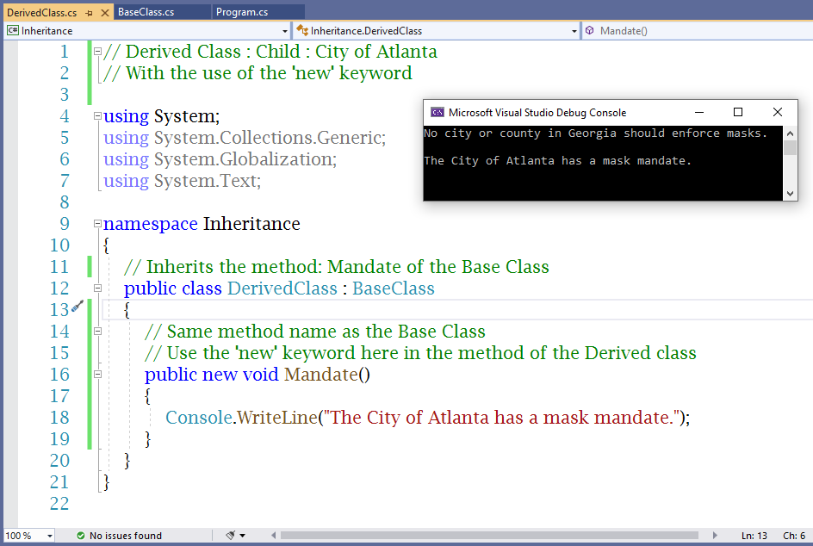Image resolution: width=813 pixels, height=546 pixels.
Task: Click the Mandate method name on line 16
Action: (x=321, y=375)
